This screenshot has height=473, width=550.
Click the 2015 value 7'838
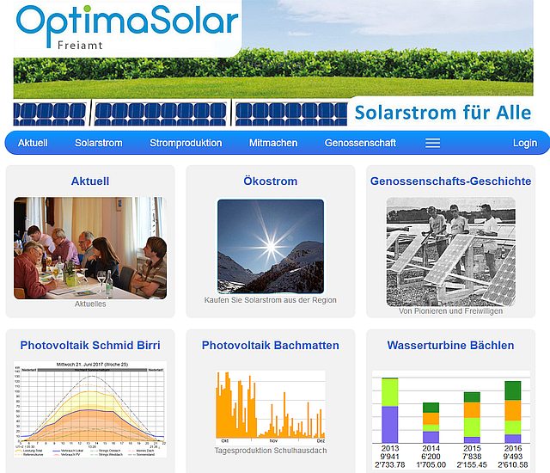coord(472,457)
